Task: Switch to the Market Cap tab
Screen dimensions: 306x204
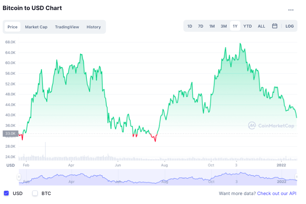Action: tap(36, 27)
